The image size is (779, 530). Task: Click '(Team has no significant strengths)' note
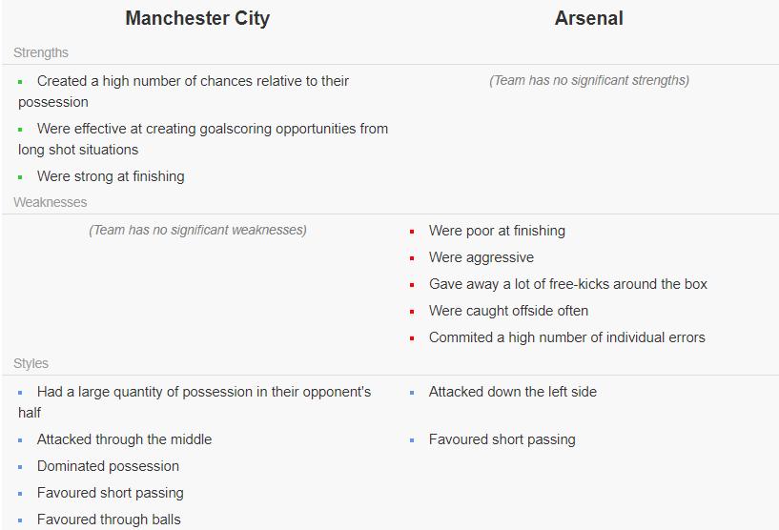coord(588,80)
